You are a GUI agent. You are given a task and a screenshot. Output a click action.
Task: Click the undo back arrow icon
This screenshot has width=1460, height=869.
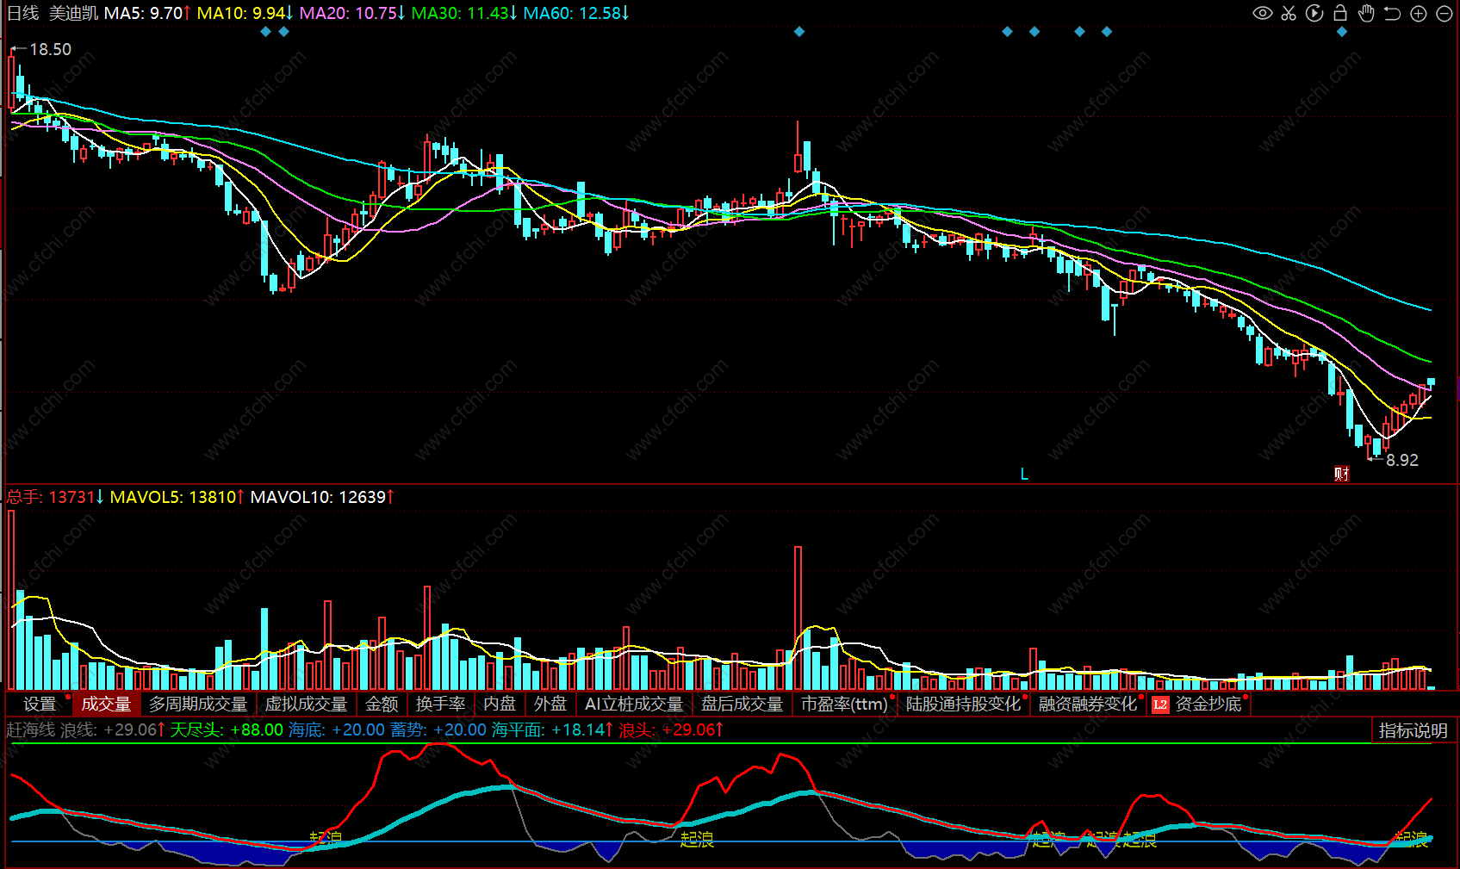click(1392, 13)
